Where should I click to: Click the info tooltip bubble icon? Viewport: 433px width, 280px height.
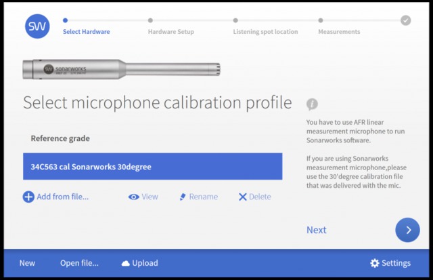click(x=312, y=104)
